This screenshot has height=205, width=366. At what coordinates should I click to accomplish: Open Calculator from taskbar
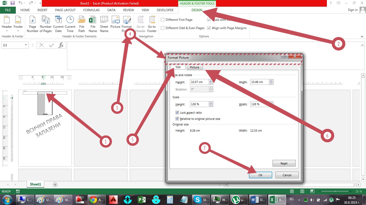pyautogui.click(x=169, y=200)
